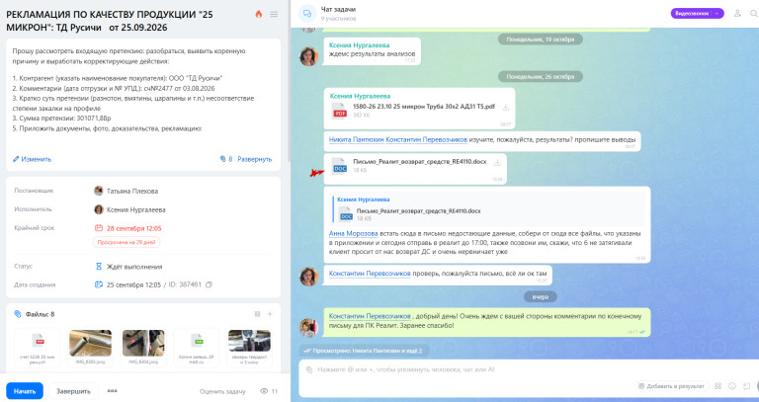Click the attach paperclip icon in message box
Screen dimensions: 759x402
[x=309, y=370]
